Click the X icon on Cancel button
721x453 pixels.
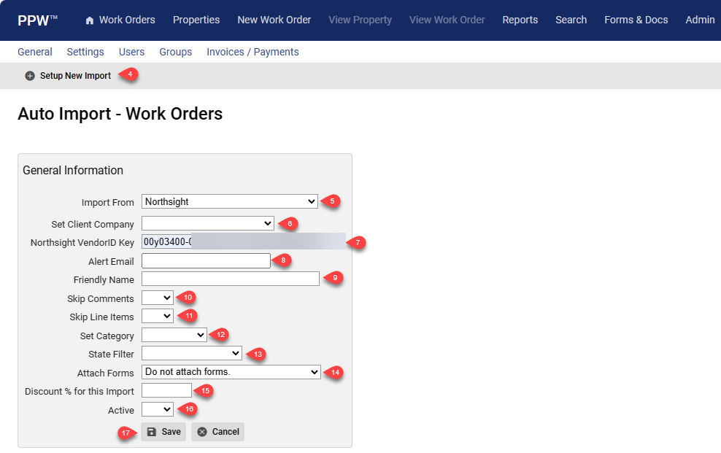pyautogui.click(x=202, y=432)
